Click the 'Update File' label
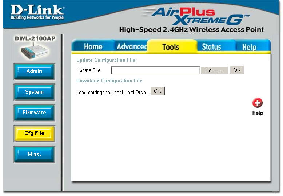 coord(88,70)
